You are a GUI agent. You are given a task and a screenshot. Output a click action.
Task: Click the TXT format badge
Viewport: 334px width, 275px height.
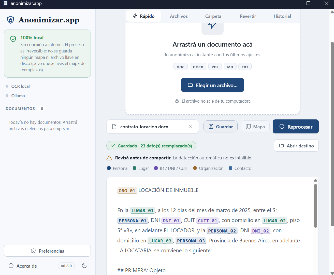[x=245, y=67]
